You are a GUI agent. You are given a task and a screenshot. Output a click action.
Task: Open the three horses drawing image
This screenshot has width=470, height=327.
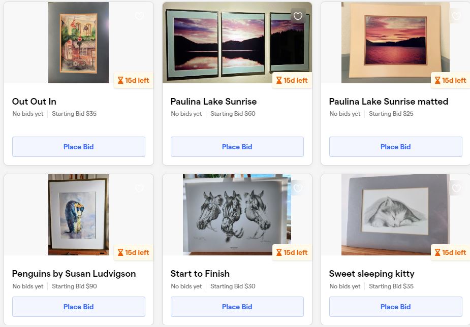[x=237, y=215]
